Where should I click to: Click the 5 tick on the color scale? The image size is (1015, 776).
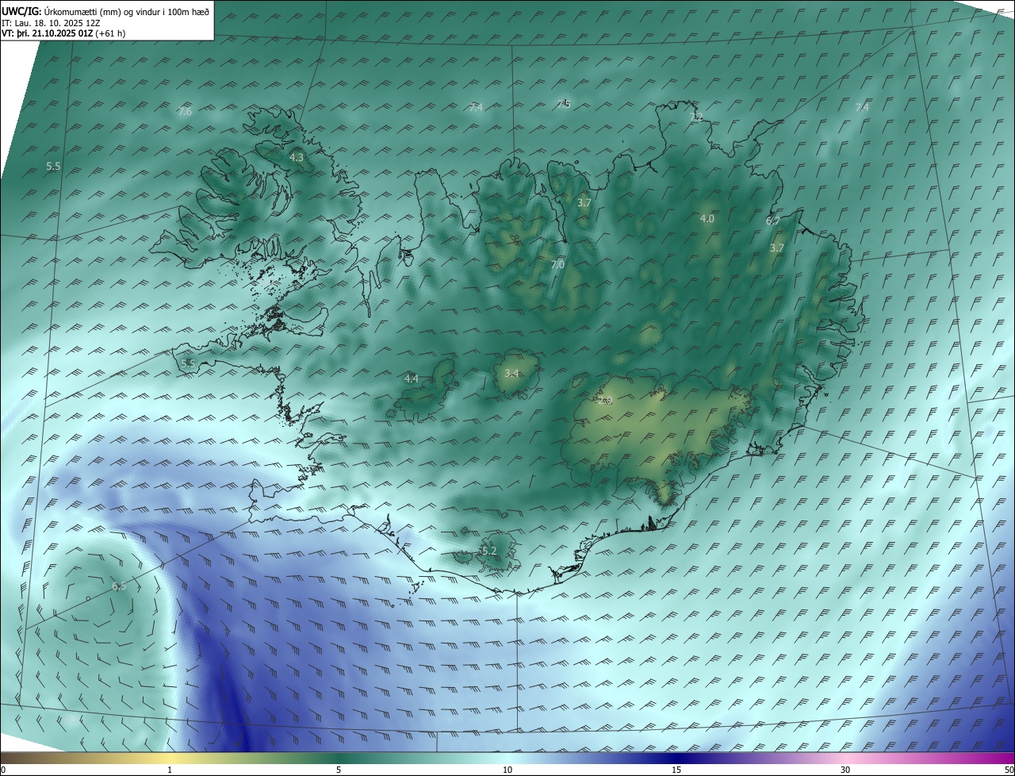point(339,770)
